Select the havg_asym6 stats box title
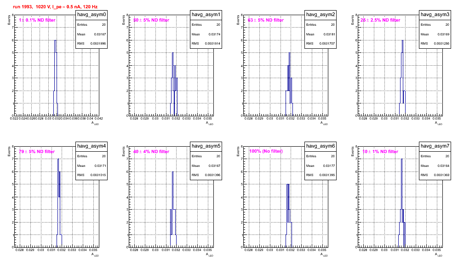Image resolution: width=458 pixels, height=263 pixels. (321, 146)
